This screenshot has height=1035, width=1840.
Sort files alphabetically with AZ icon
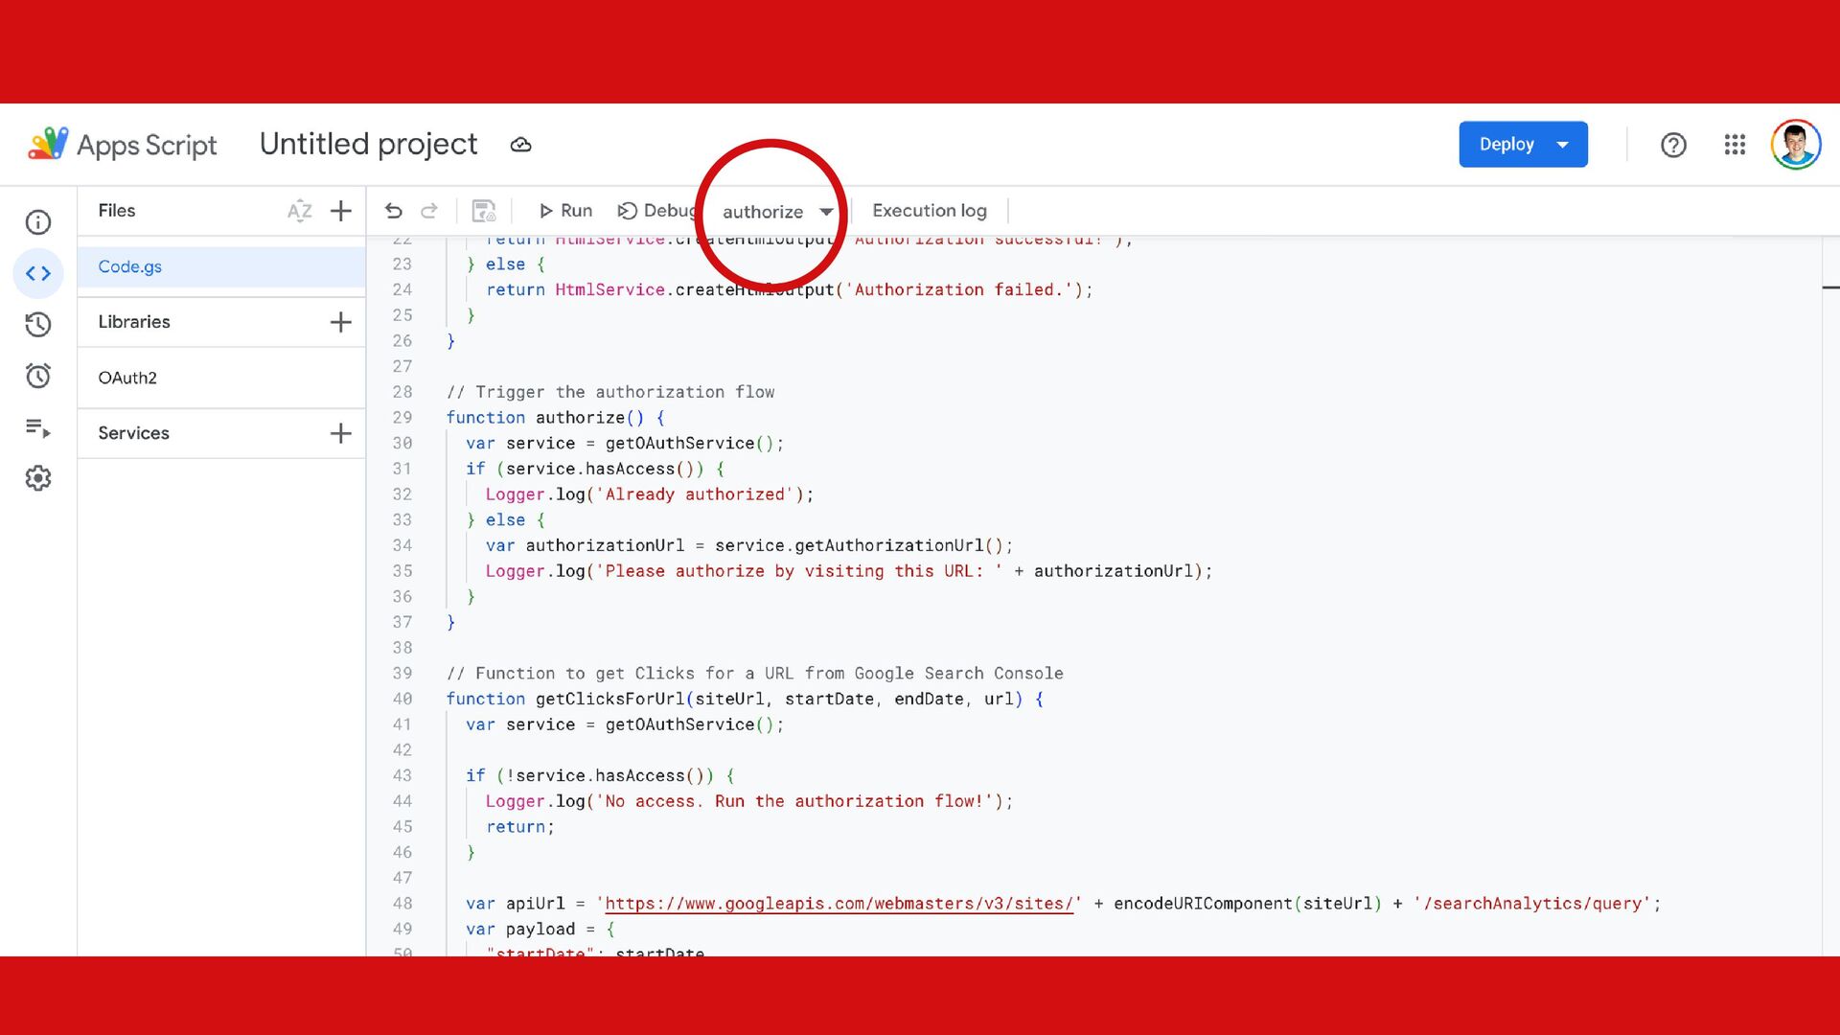pyautogui.click(x=299, y=211)
